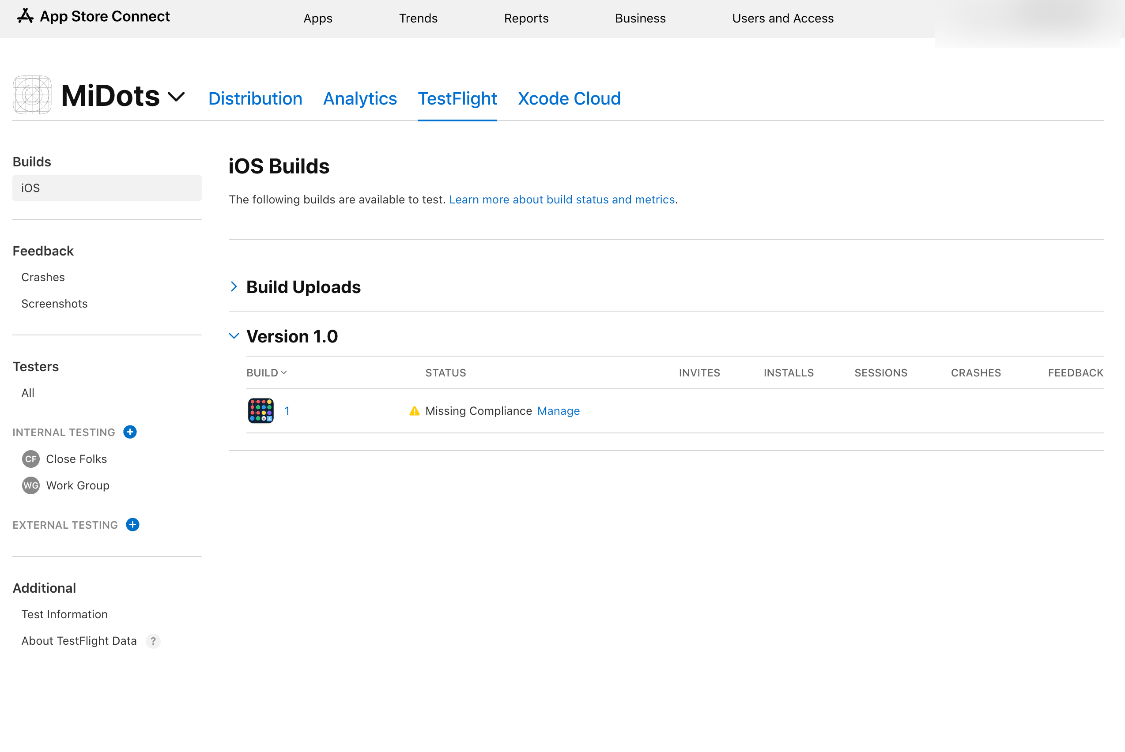The image size is (1125, 752).
Task: Open the About TestFlight Data help icon
Action: coord(153,641)
